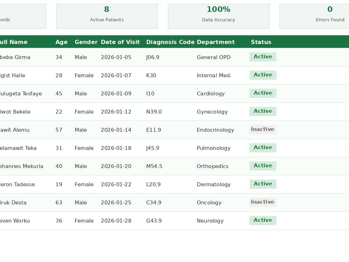Click age value 34

[x=59, y=57]
